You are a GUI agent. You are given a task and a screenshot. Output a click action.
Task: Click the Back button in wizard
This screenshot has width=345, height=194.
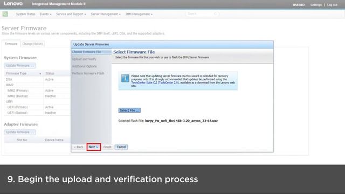click(x=79, y=147)
